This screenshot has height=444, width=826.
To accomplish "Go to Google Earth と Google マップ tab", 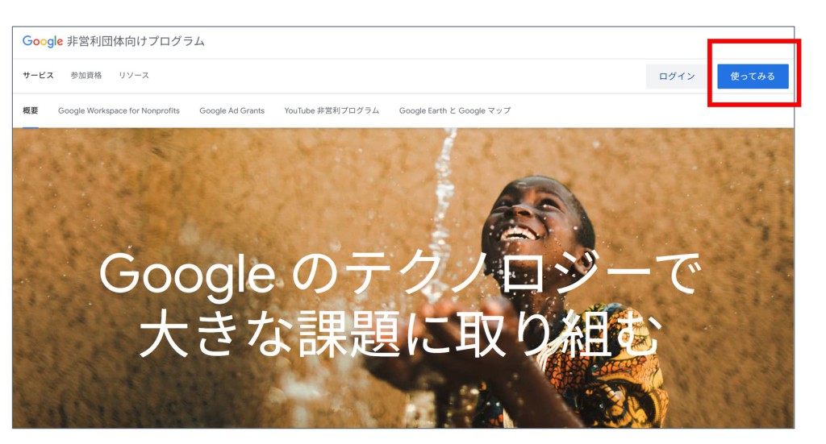I will coord(455,110).
